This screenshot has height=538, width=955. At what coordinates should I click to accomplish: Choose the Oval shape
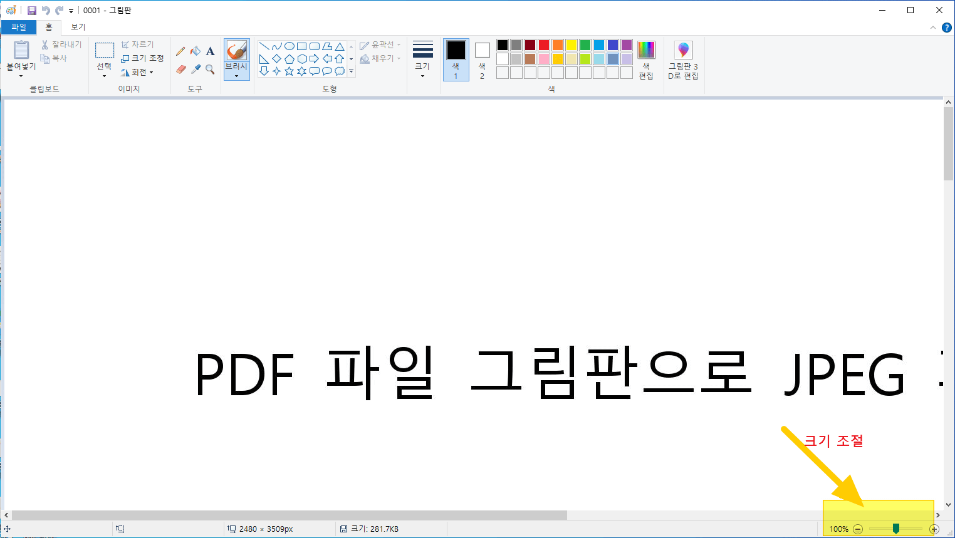click(x=289, y=46)
